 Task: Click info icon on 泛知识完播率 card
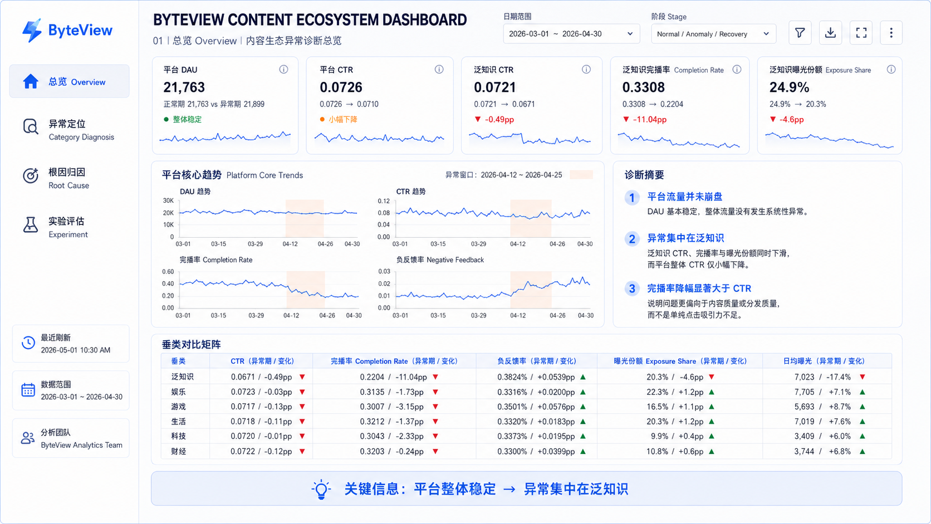(x=737, y=70)
